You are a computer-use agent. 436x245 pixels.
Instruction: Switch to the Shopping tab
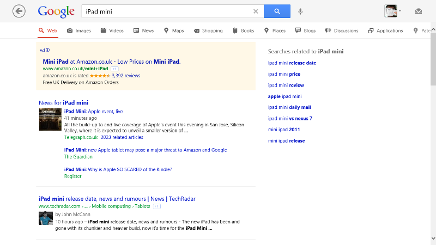[208, 30]
